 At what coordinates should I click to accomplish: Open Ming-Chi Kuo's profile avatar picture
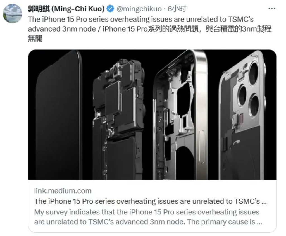pos(12,13)
